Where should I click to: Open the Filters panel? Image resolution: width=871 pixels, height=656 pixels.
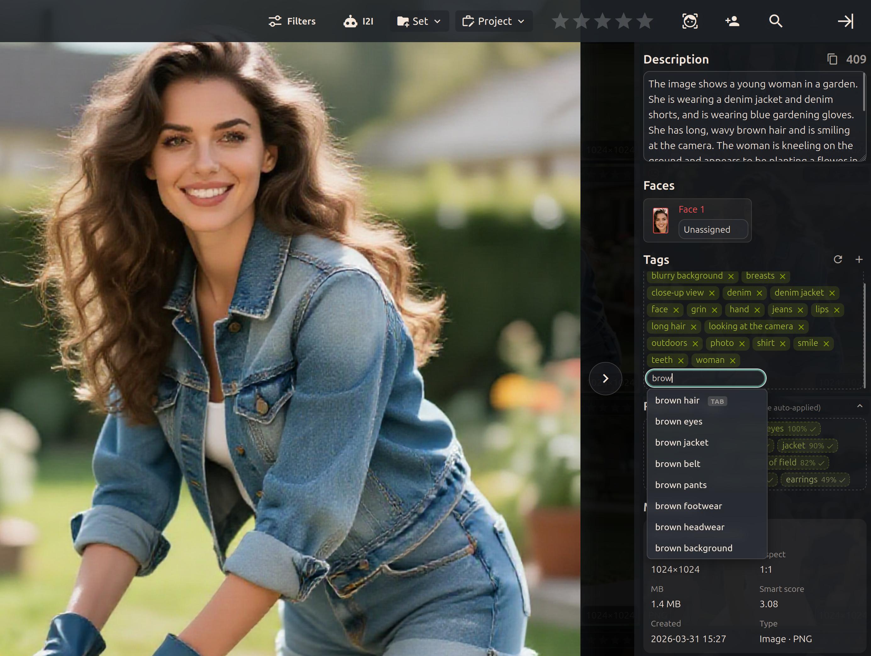click(x=292, y=21)
